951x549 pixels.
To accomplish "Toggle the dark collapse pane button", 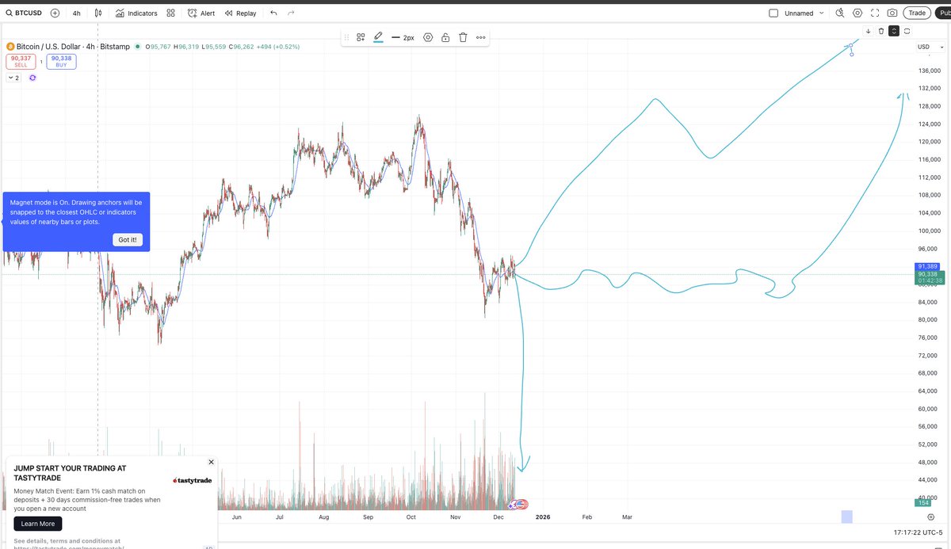I will 893,31.
